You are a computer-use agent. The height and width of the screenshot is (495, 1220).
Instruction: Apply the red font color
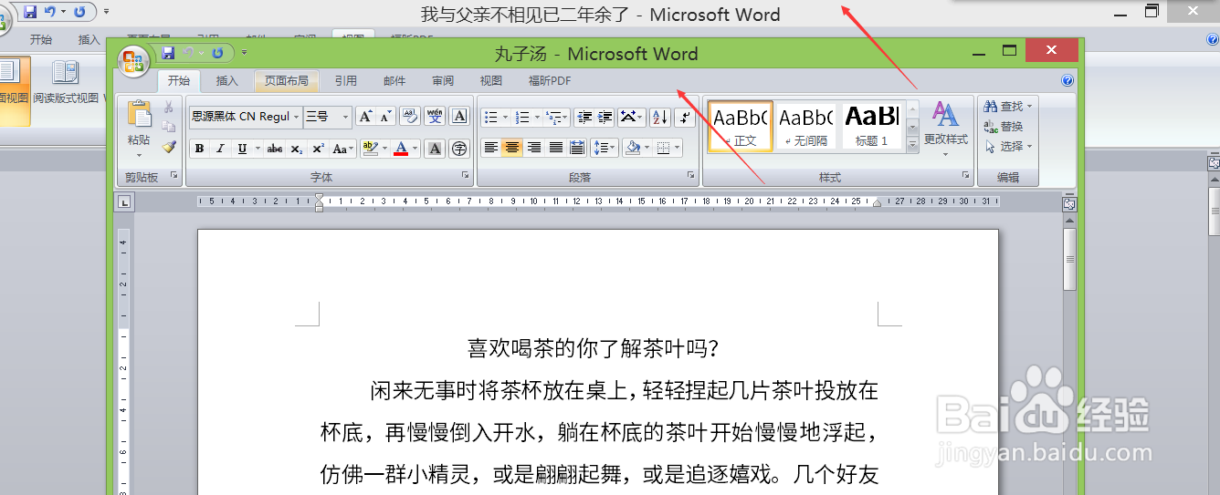(x=401, y=149)
